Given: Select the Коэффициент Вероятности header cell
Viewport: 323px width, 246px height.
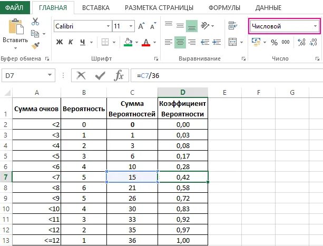Looking at the screenshot, I should pyautogui.click(x=183, y=109).
